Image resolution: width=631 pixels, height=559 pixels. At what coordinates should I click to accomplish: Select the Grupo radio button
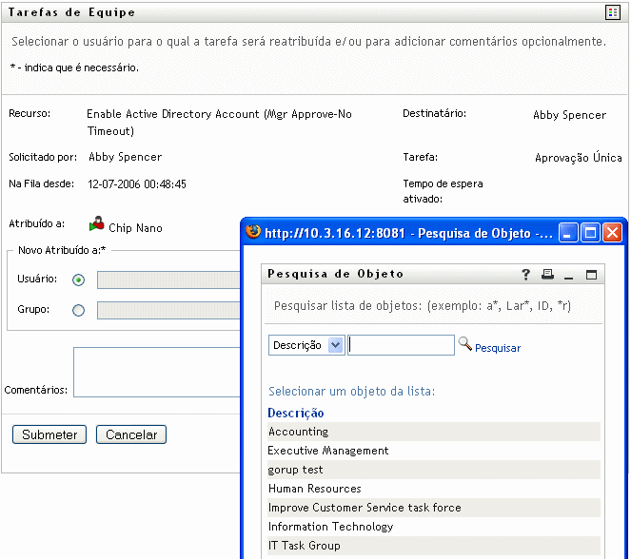(78, 310)
